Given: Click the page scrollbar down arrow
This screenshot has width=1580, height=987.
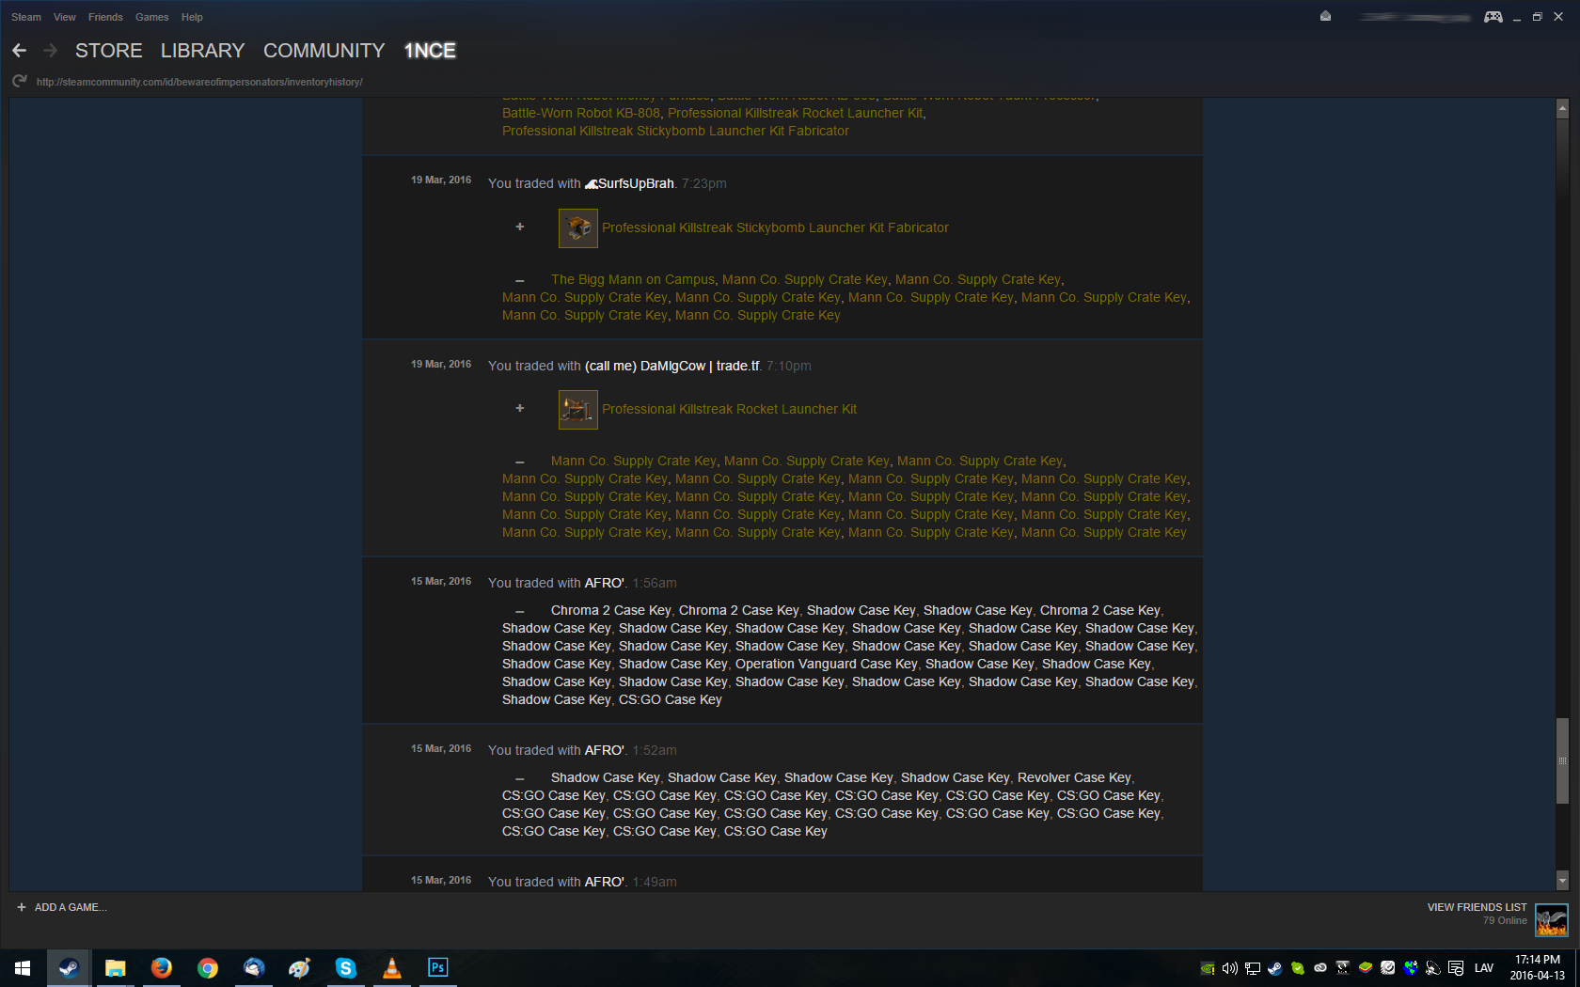Looking at the screenshot, I should pyautogui.click(x=1562, y=881).
